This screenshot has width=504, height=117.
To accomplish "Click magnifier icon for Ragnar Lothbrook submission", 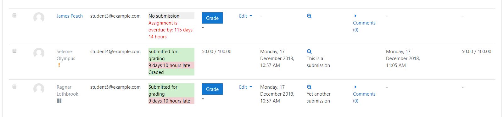I will coord(309,87).
